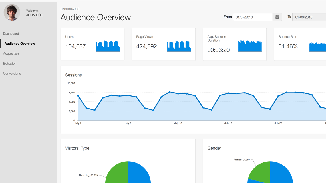Click the To date input field
326x183 pixels.
(x=309, y=17)
